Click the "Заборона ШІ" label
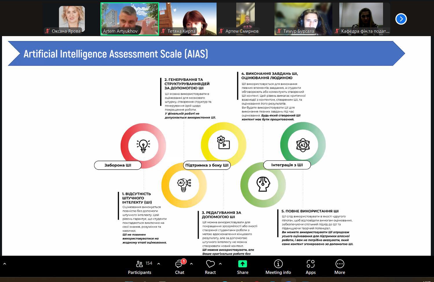Image resolution: width=434 pixels, height=282 pixels. pyautogui.click(x=118, y=165)
